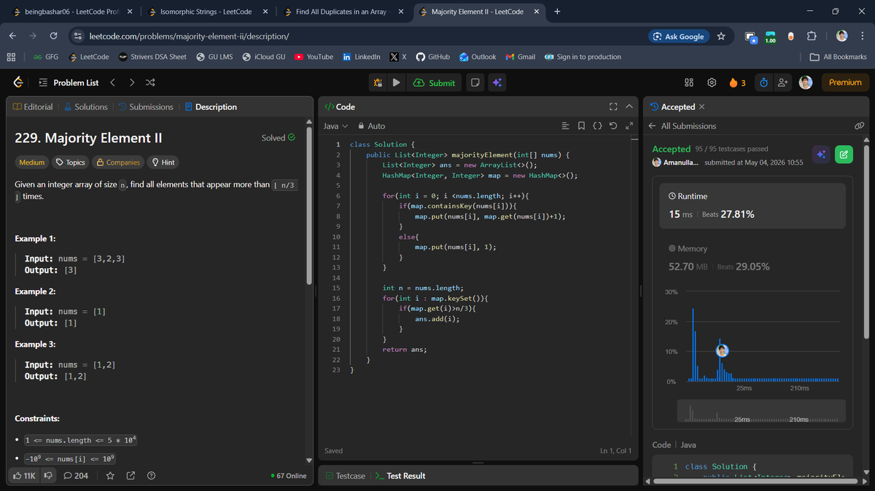Viewport: 875px width, 491px height.
Task: Click the green edit note button
Action: [x=844, y=154]
